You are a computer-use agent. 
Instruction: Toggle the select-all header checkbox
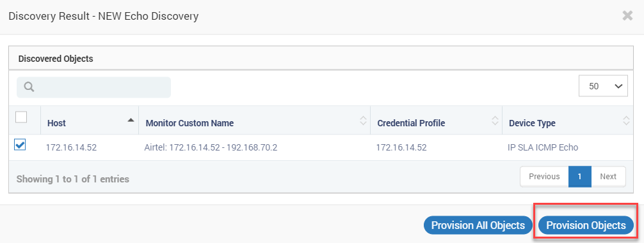(21, 117)
